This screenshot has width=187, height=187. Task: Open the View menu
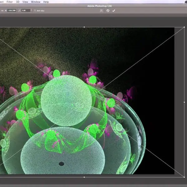25,2
